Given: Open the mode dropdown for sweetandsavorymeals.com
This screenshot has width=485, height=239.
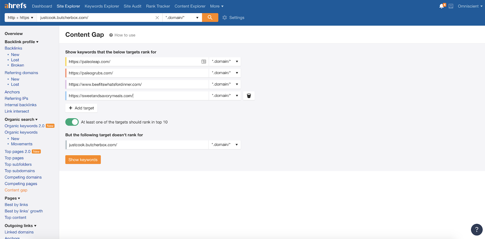Looking at the screenshot, I should coord(225,96).
